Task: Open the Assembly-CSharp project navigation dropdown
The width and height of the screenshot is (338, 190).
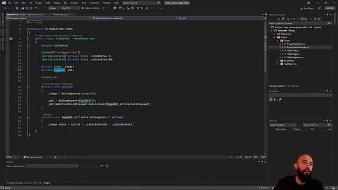Action: pyautogui.click(x=49, y=18)
